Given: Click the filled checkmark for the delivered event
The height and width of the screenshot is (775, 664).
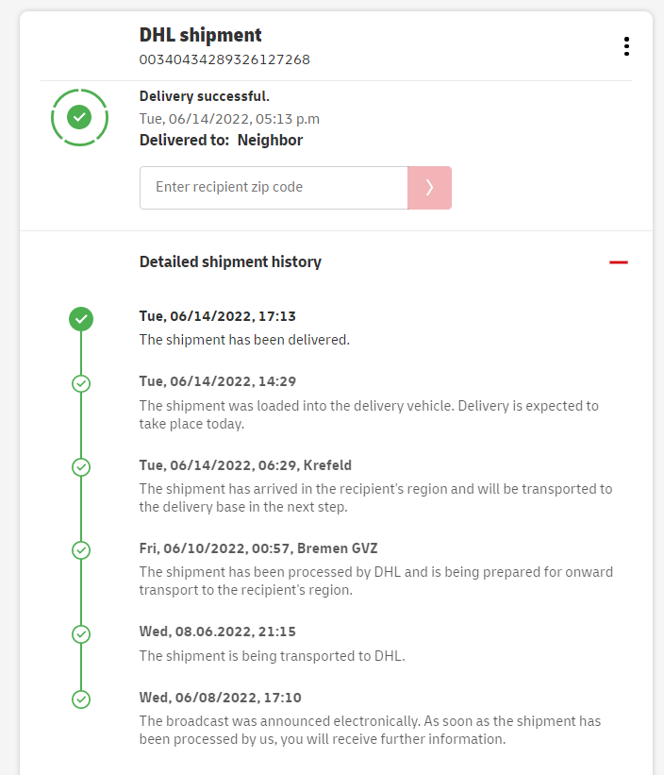Looking at the screenshot, I should pos(81,319).
